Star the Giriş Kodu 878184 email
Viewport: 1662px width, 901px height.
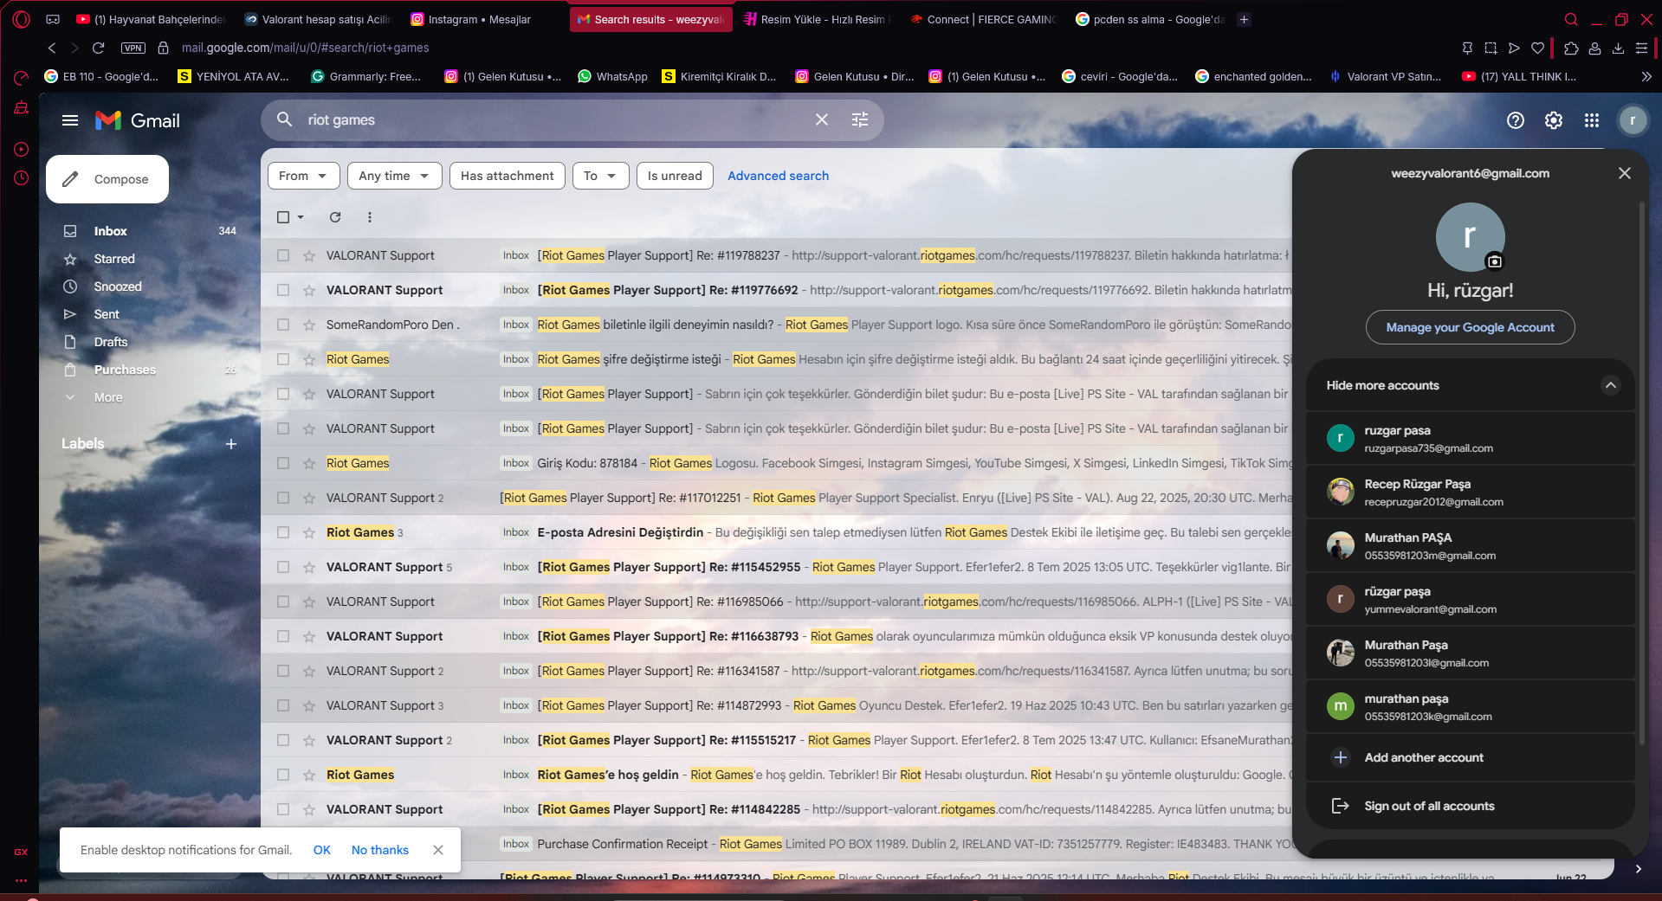[x=309, y=463]
